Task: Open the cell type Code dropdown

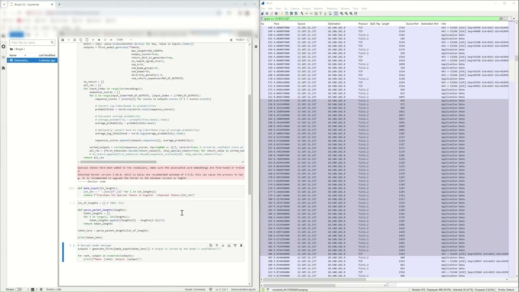Action: tap(122, 40)
